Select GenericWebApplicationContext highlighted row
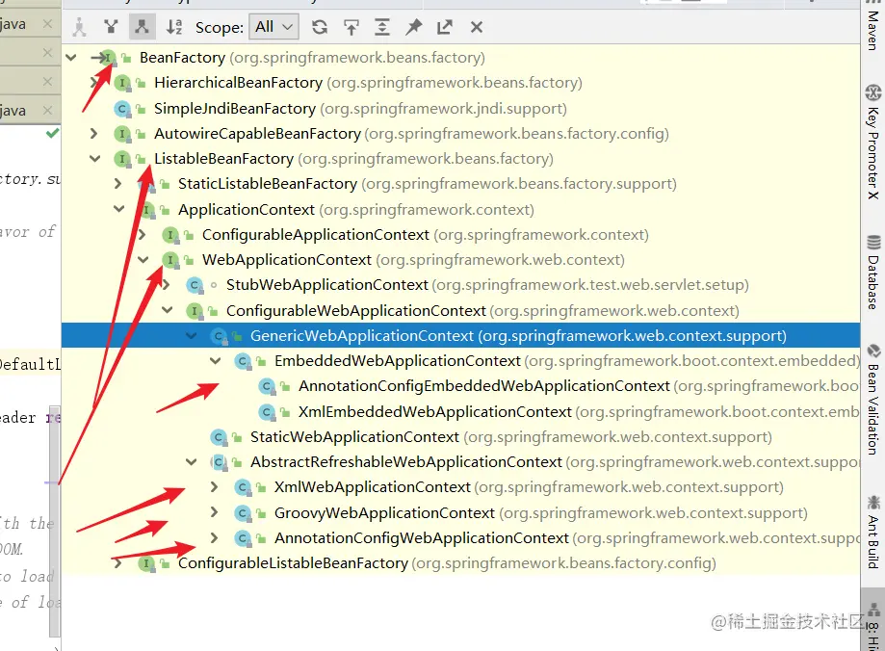Image resolution: width=885 pixels, height=651 pixels. coord(460,335)
